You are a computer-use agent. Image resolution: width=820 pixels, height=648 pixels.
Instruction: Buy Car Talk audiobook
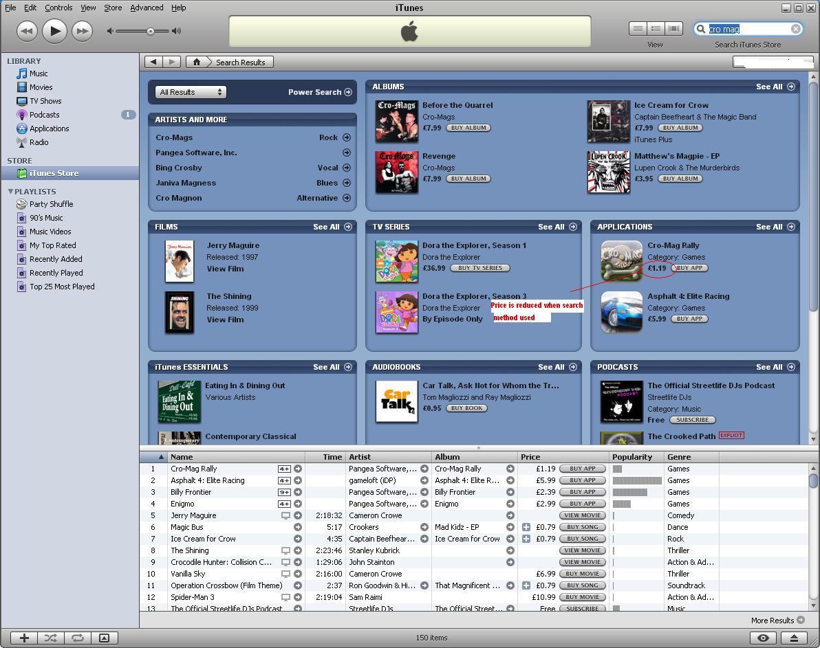[466, 409]
